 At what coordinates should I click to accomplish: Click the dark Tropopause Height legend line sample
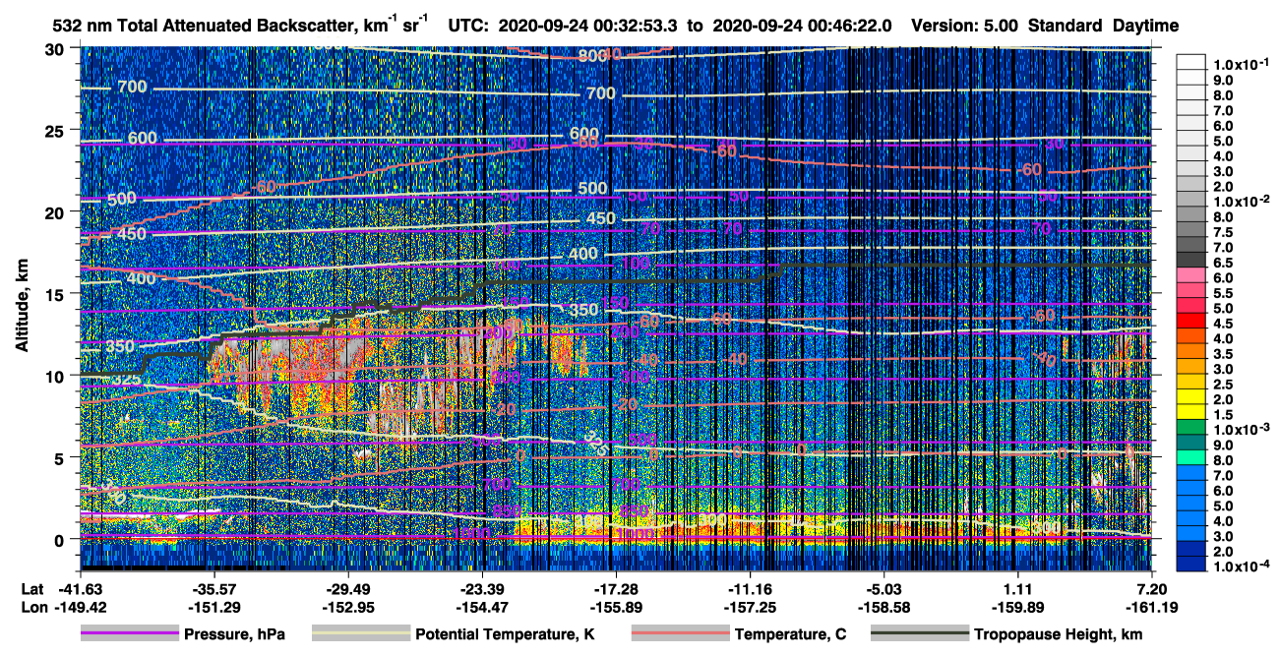pyautogui.click(x=919, y=634)
